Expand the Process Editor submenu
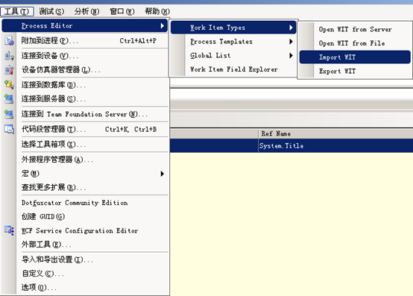Viewport: 413px width, 296px height. (x=85, y=26)
